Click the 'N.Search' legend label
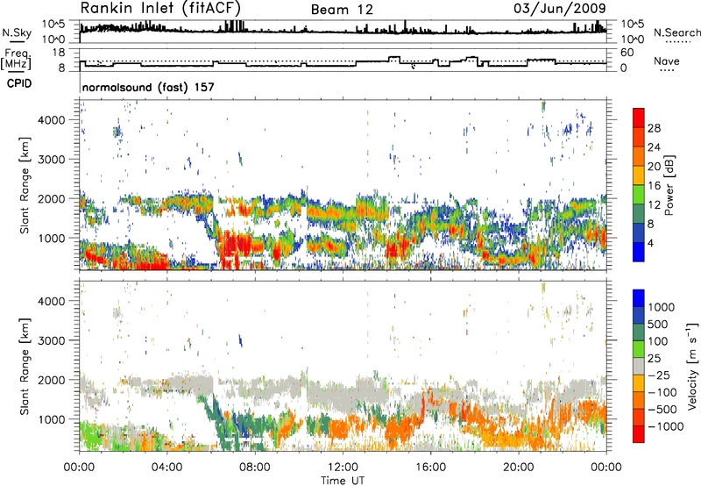The height and width of the screenshot is (486, 701). click(x=676, y=32)
